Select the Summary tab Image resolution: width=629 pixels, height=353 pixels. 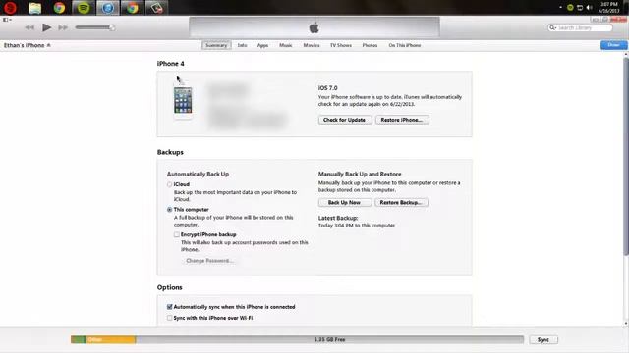pyautogui.click(x=216, y=45)
